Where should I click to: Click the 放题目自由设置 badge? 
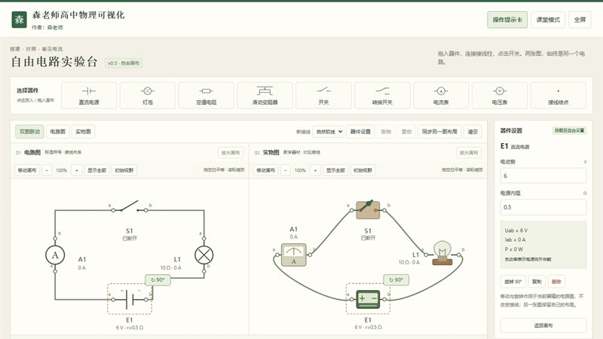pos(569,130)
